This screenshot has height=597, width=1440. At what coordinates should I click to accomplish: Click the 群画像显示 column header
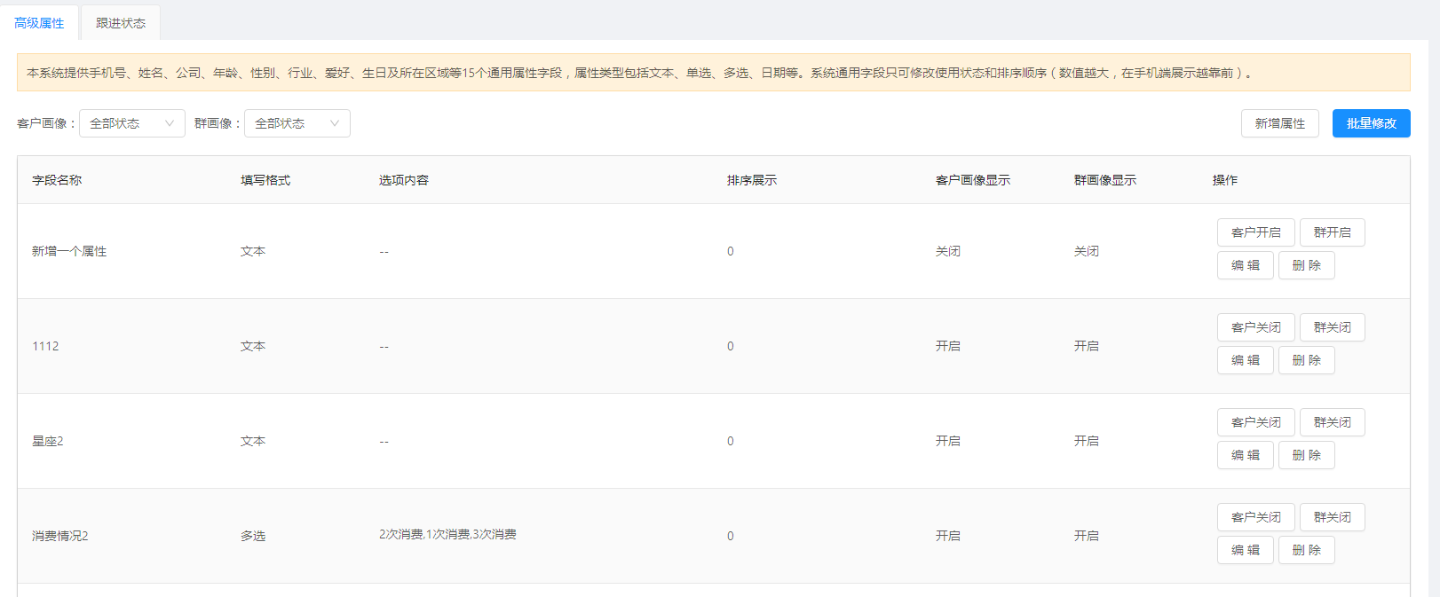(x=1105, y=180)
